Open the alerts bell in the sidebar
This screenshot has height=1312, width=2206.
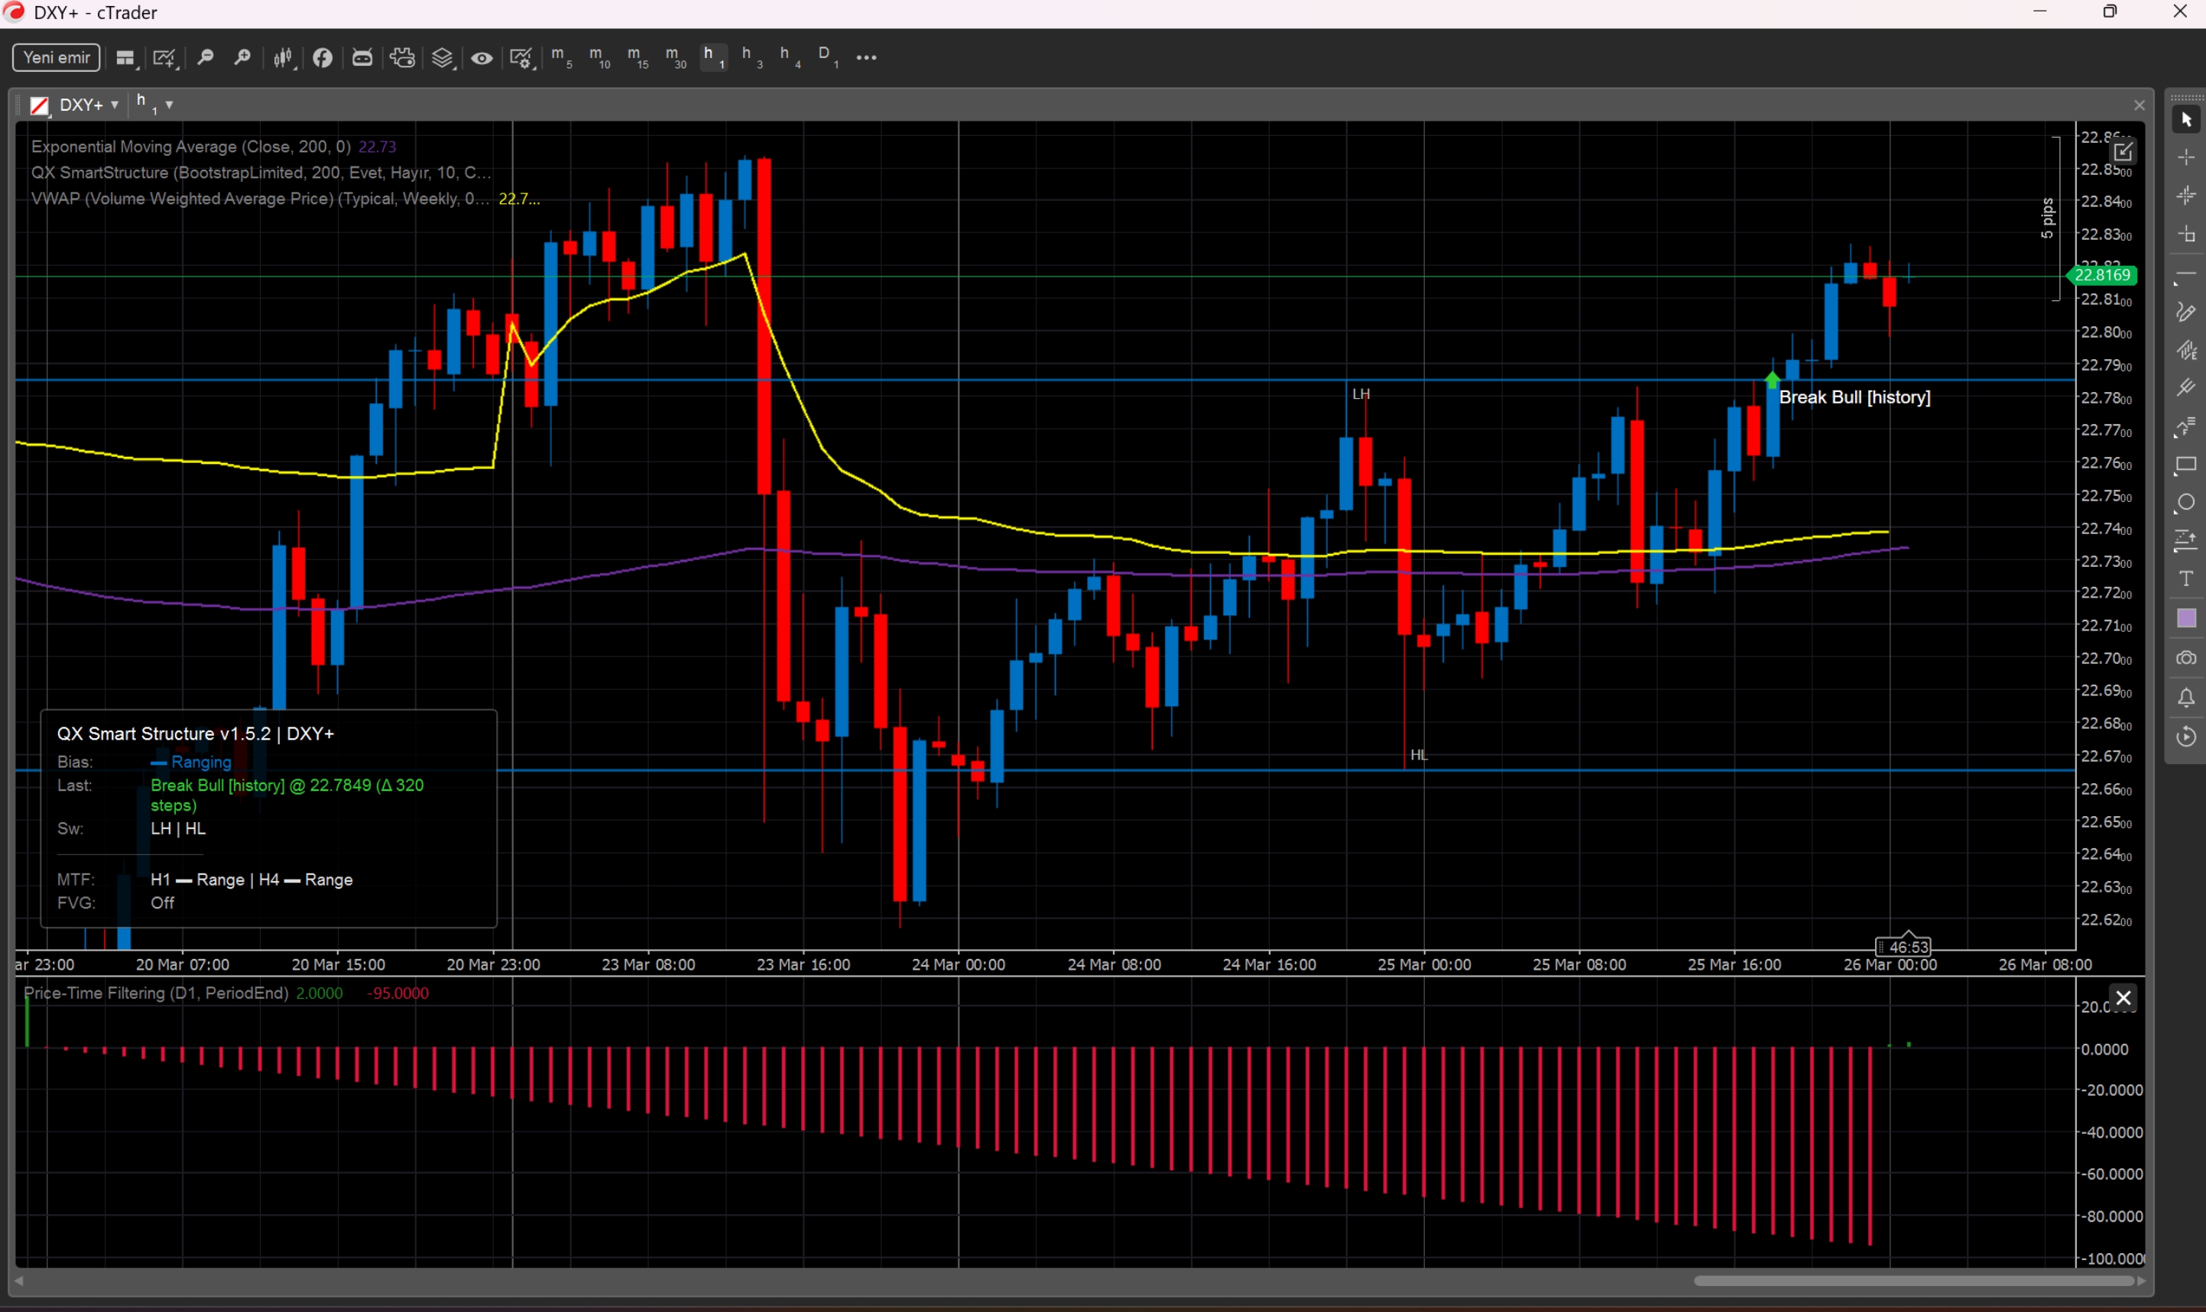point(2187,698)
